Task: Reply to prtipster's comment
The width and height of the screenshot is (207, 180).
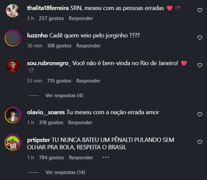Action: pyautogui.click(x=81, y=158)
